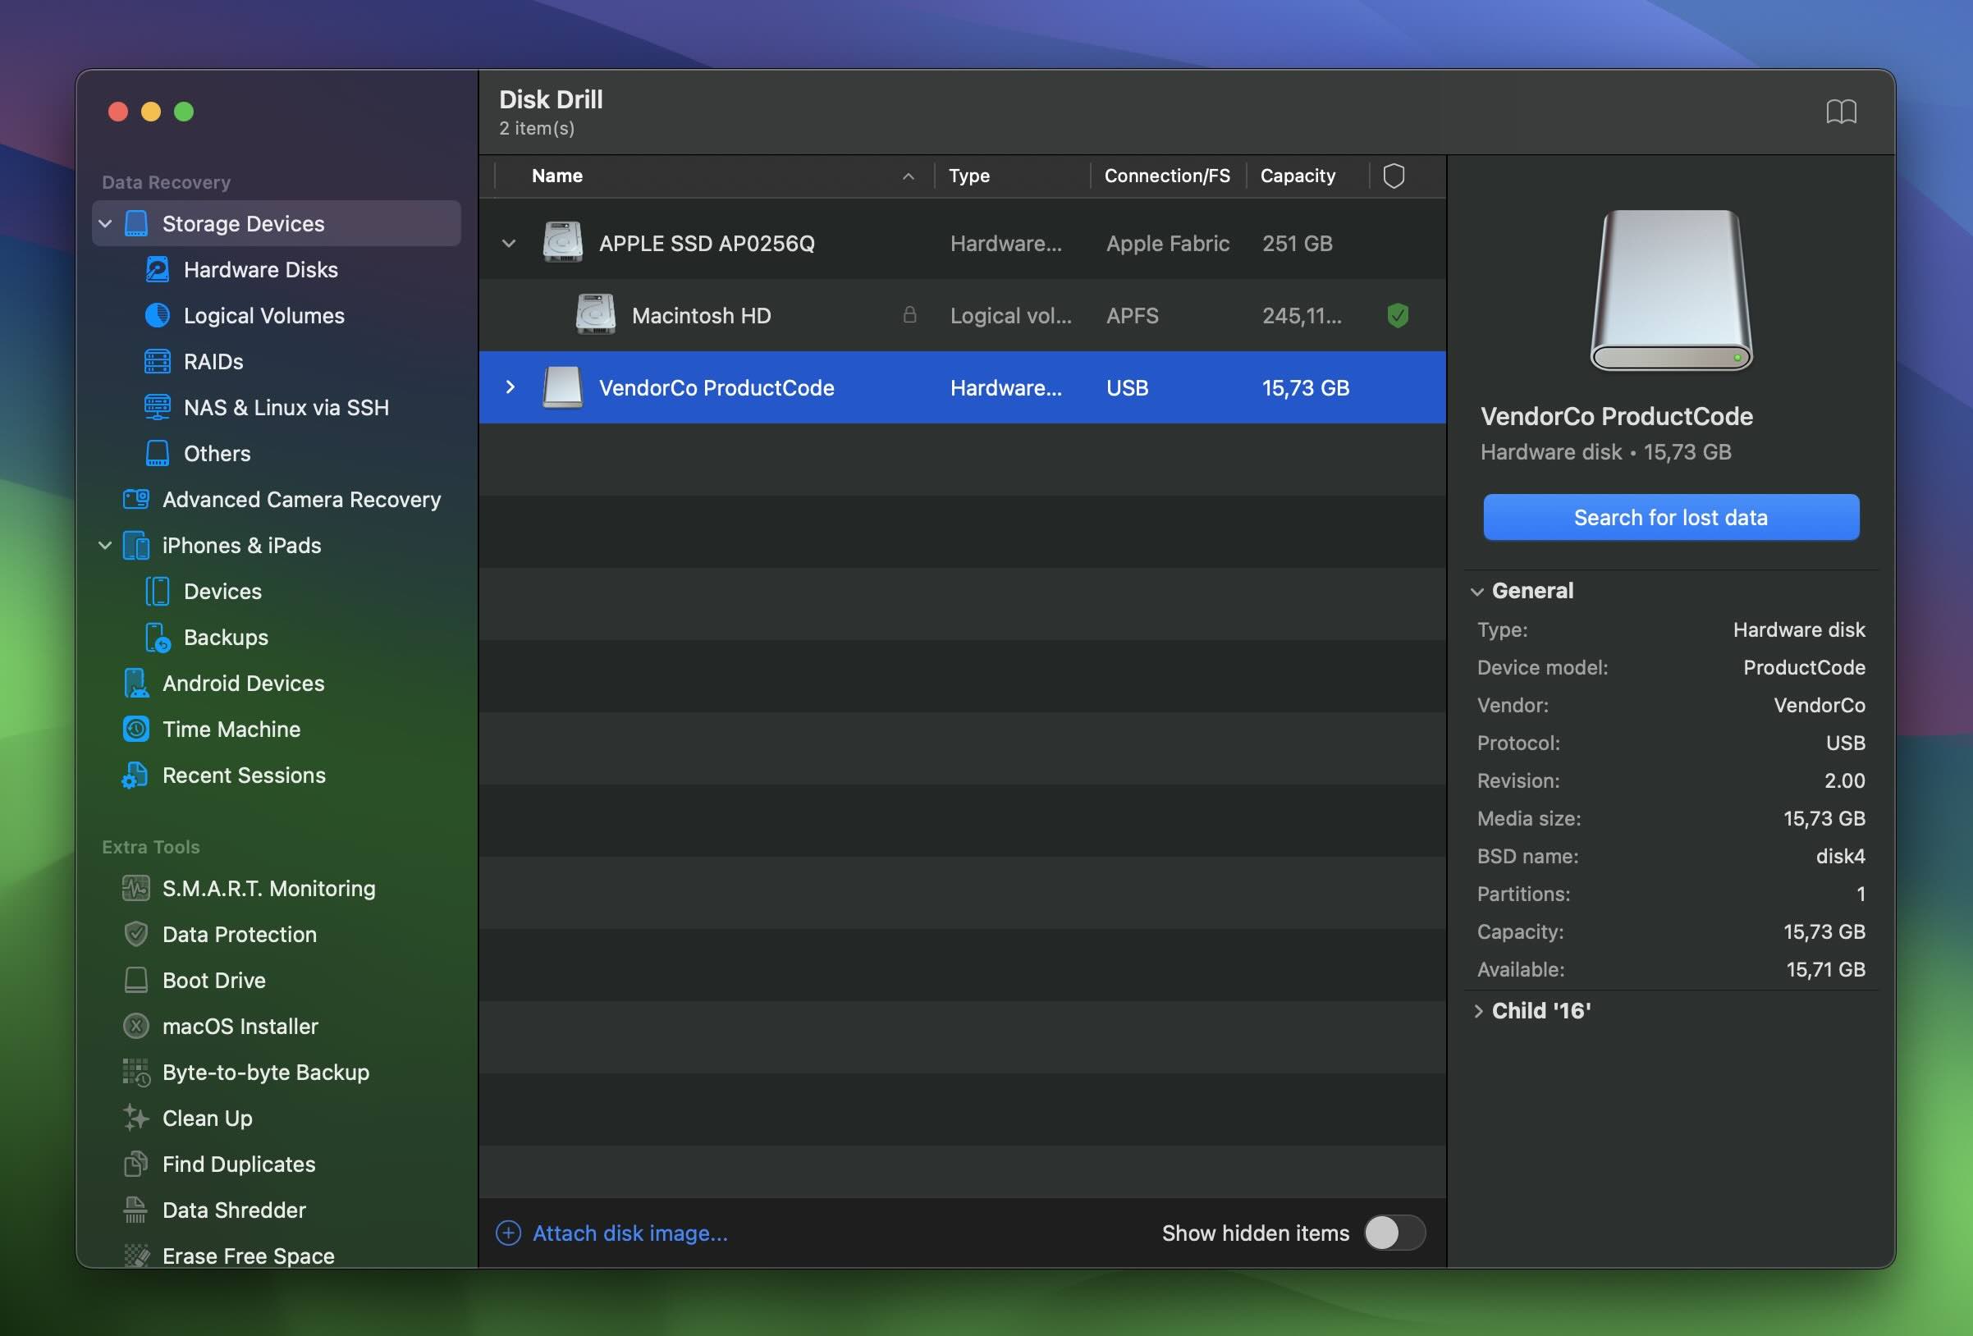Open the macOS Installer X icon
This screenshot has height=1336, width=1973.
(x=136, y=1026)
